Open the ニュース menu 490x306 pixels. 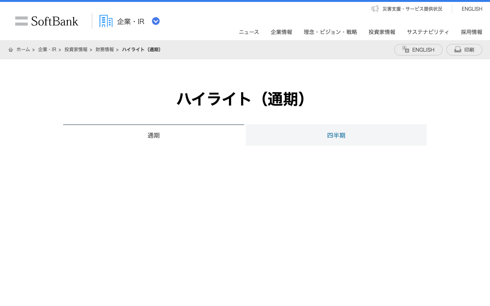249,32
